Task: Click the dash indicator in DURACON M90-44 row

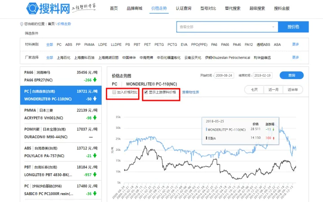Action: [91, 137]
